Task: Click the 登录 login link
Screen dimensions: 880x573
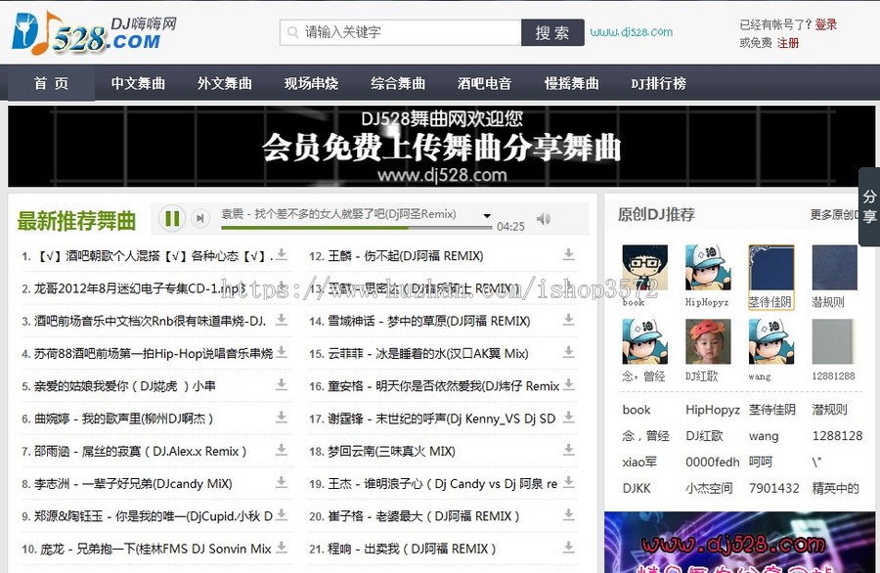Action: click(828, 24)
